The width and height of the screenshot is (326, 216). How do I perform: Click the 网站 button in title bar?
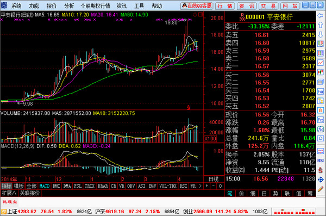point(290,6)
